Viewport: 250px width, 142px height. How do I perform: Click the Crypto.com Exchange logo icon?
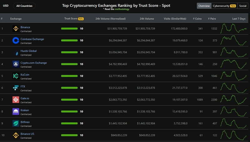coord(16,64)
